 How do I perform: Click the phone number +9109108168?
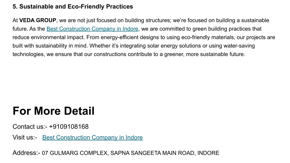(x=69, y=126)
